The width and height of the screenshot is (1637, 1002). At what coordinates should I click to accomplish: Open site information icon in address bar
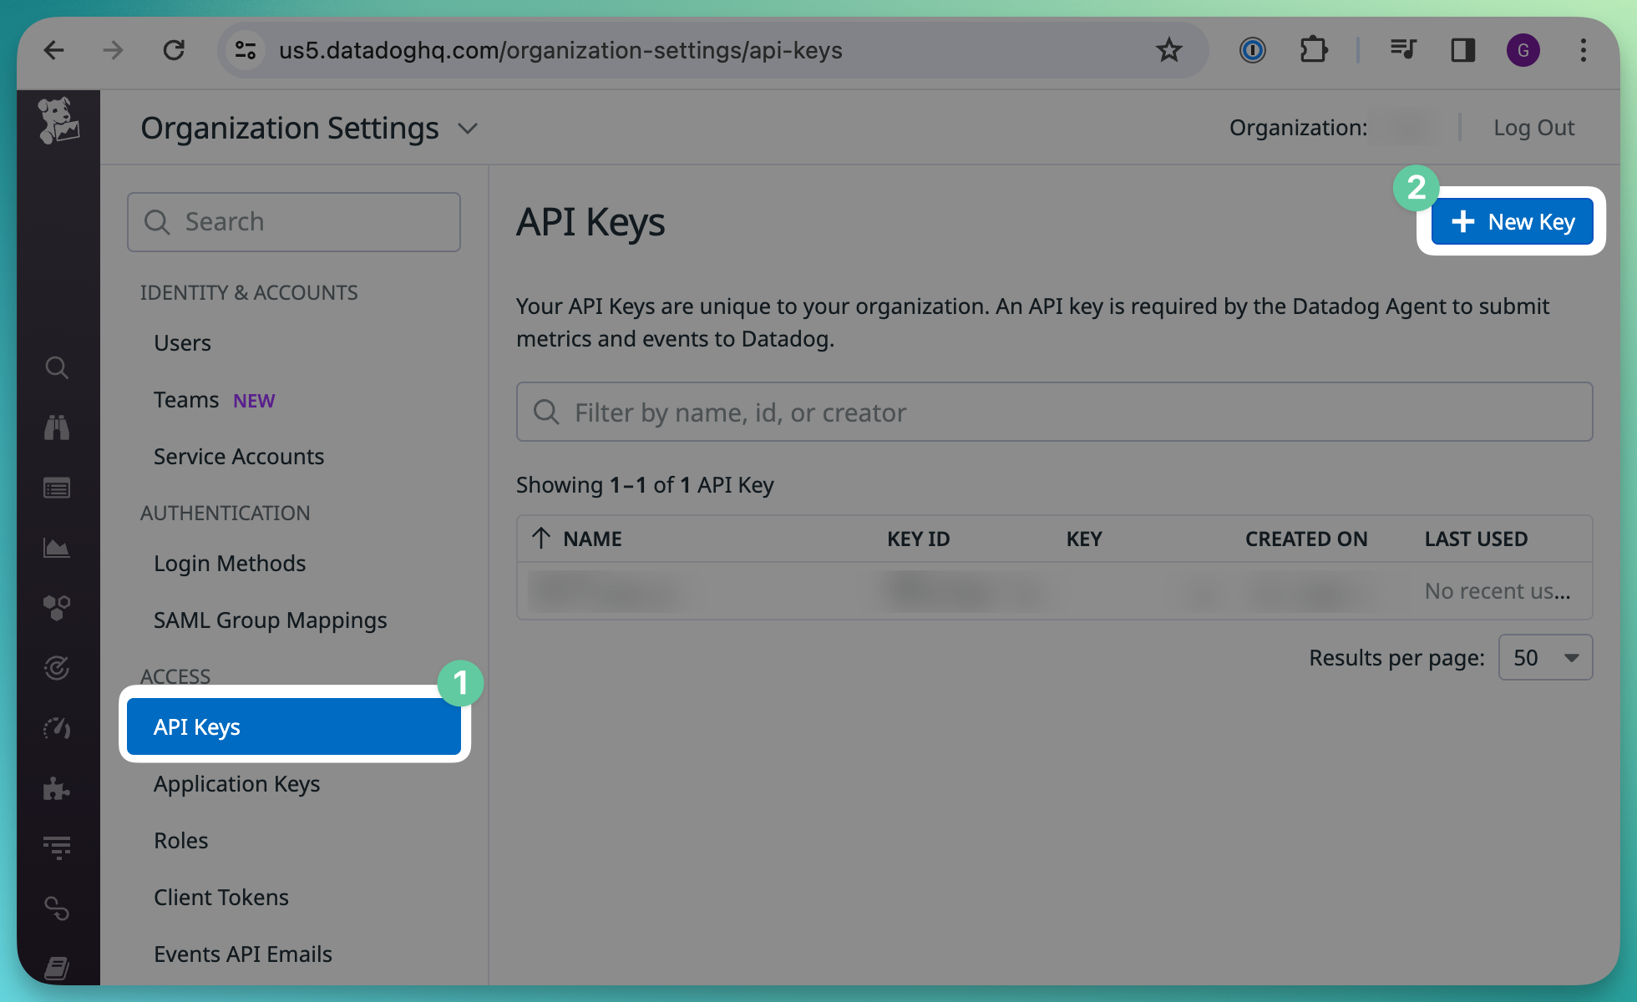pyautogui.click(x=245, y=50)
